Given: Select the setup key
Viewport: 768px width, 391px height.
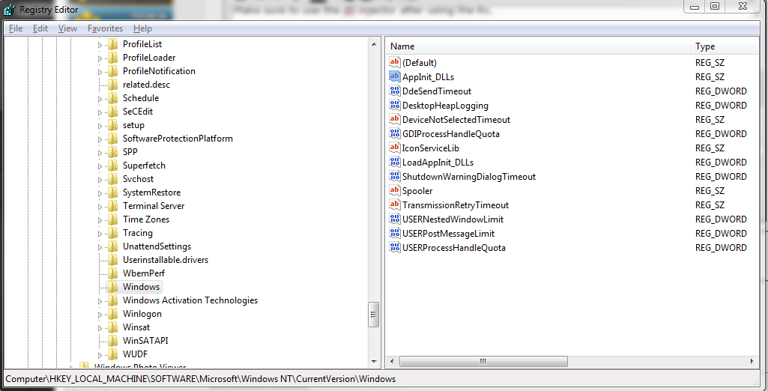Looking at the screenshot, I should click(133, 125).
